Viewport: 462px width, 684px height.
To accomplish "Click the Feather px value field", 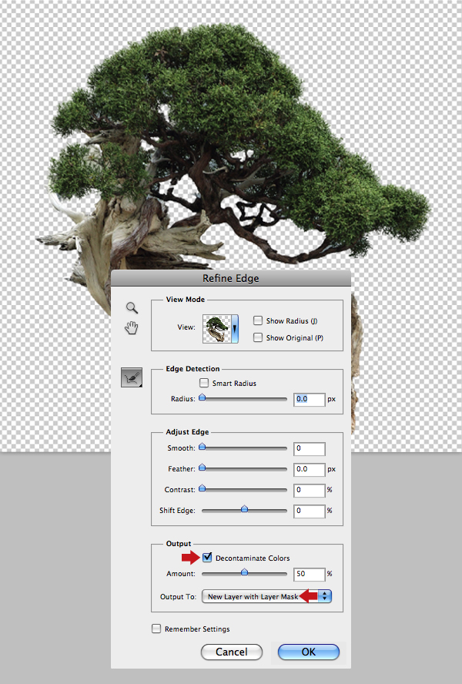I will click(310, 469).
